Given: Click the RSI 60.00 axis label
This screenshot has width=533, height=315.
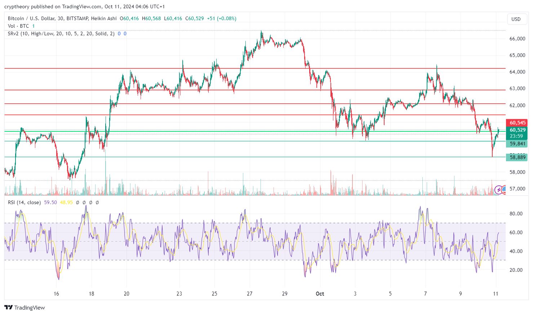Looking at the screenshot, I should pos(516,233).
